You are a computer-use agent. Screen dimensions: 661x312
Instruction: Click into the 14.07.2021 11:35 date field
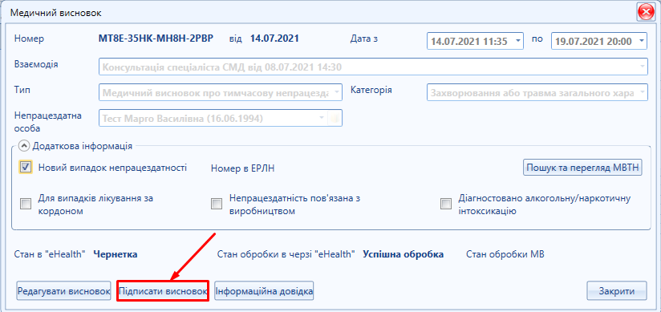(469, 42)
